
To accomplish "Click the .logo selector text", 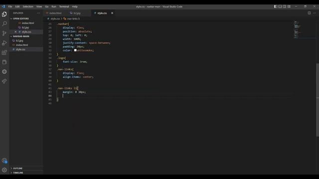I will coord(61,58).
